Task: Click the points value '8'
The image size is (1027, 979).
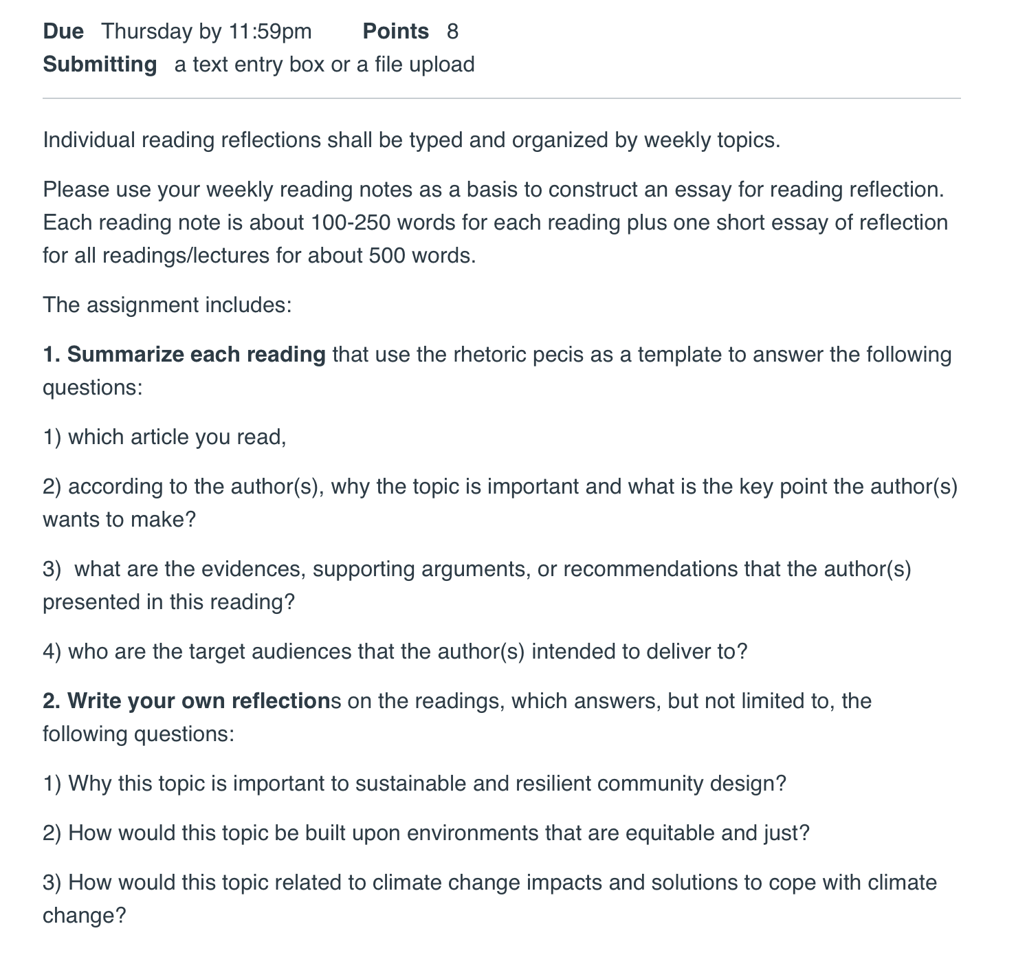Action: point(452,32)
